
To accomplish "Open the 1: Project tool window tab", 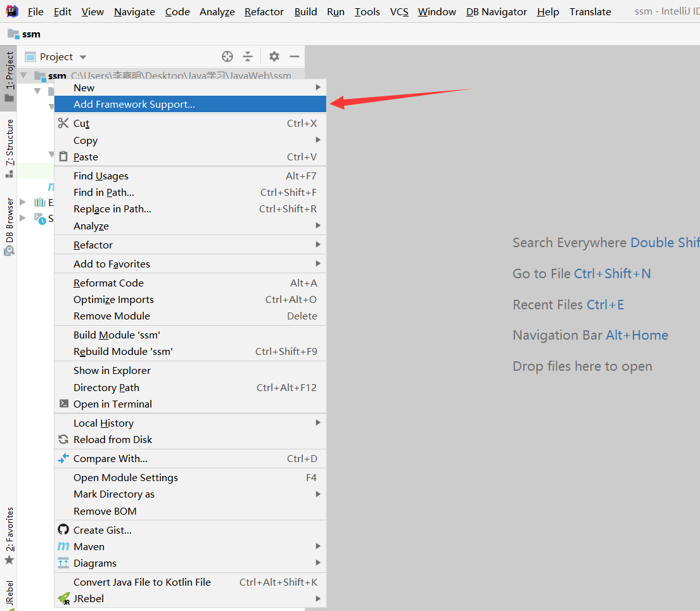I will (9, 77).
